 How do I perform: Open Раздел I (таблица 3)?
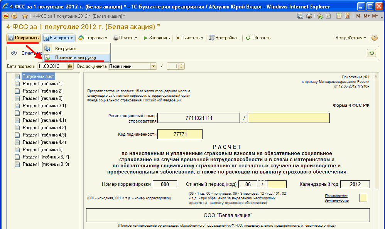point(42,98)
